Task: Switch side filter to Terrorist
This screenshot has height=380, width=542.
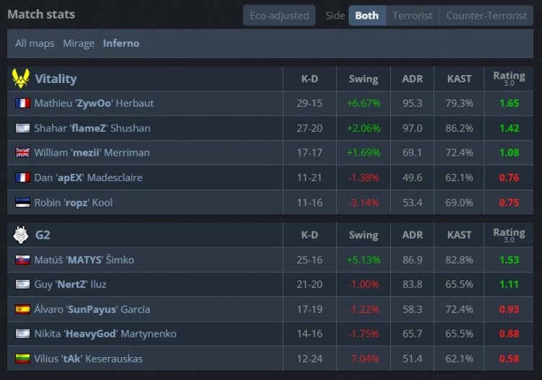Action: (413, 15)
